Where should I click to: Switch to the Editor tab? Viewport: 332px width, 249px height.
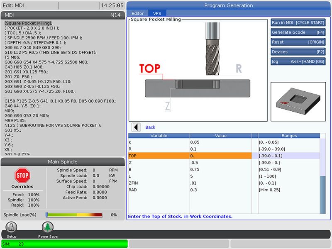(137, 14)
